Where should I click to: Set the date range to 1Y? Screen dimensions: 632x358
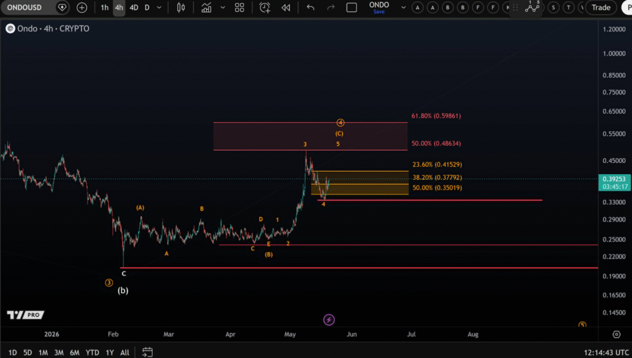click(x=110, y=352)
